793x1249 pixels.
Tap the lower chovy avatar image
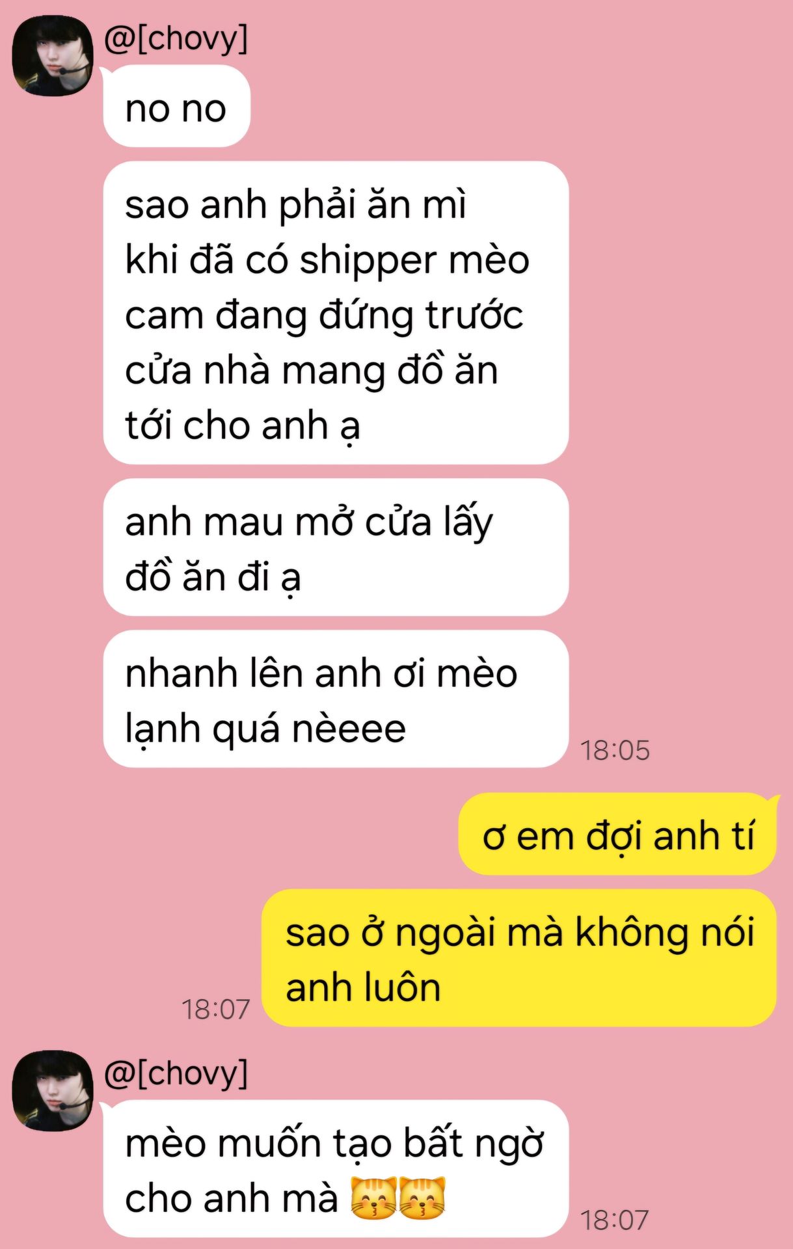click(x=53, y=1091)
